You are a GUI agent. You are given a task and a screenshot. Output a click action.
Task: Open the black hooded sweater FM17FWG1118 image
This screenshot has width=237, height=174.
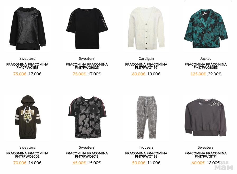[x=27, y=28]
